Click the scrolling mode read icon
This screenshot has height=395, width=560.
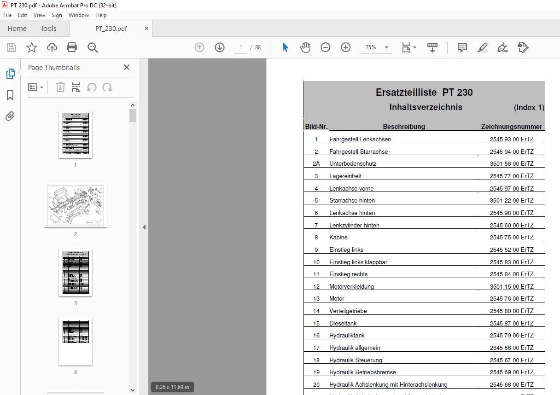tap(432, 47)
